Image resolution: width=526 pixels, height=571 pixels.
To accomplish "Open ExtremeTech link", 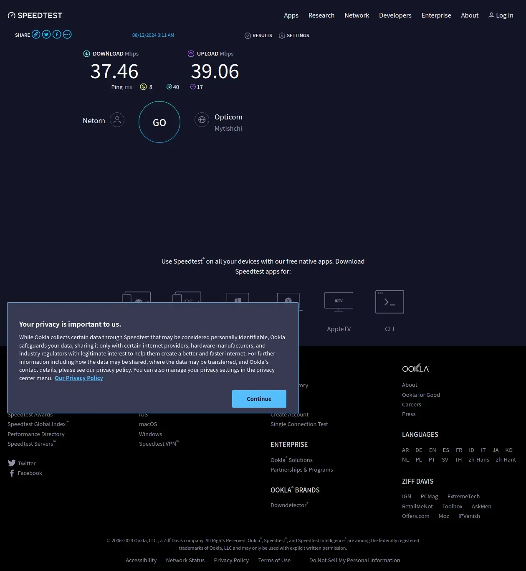I will 463,496.
